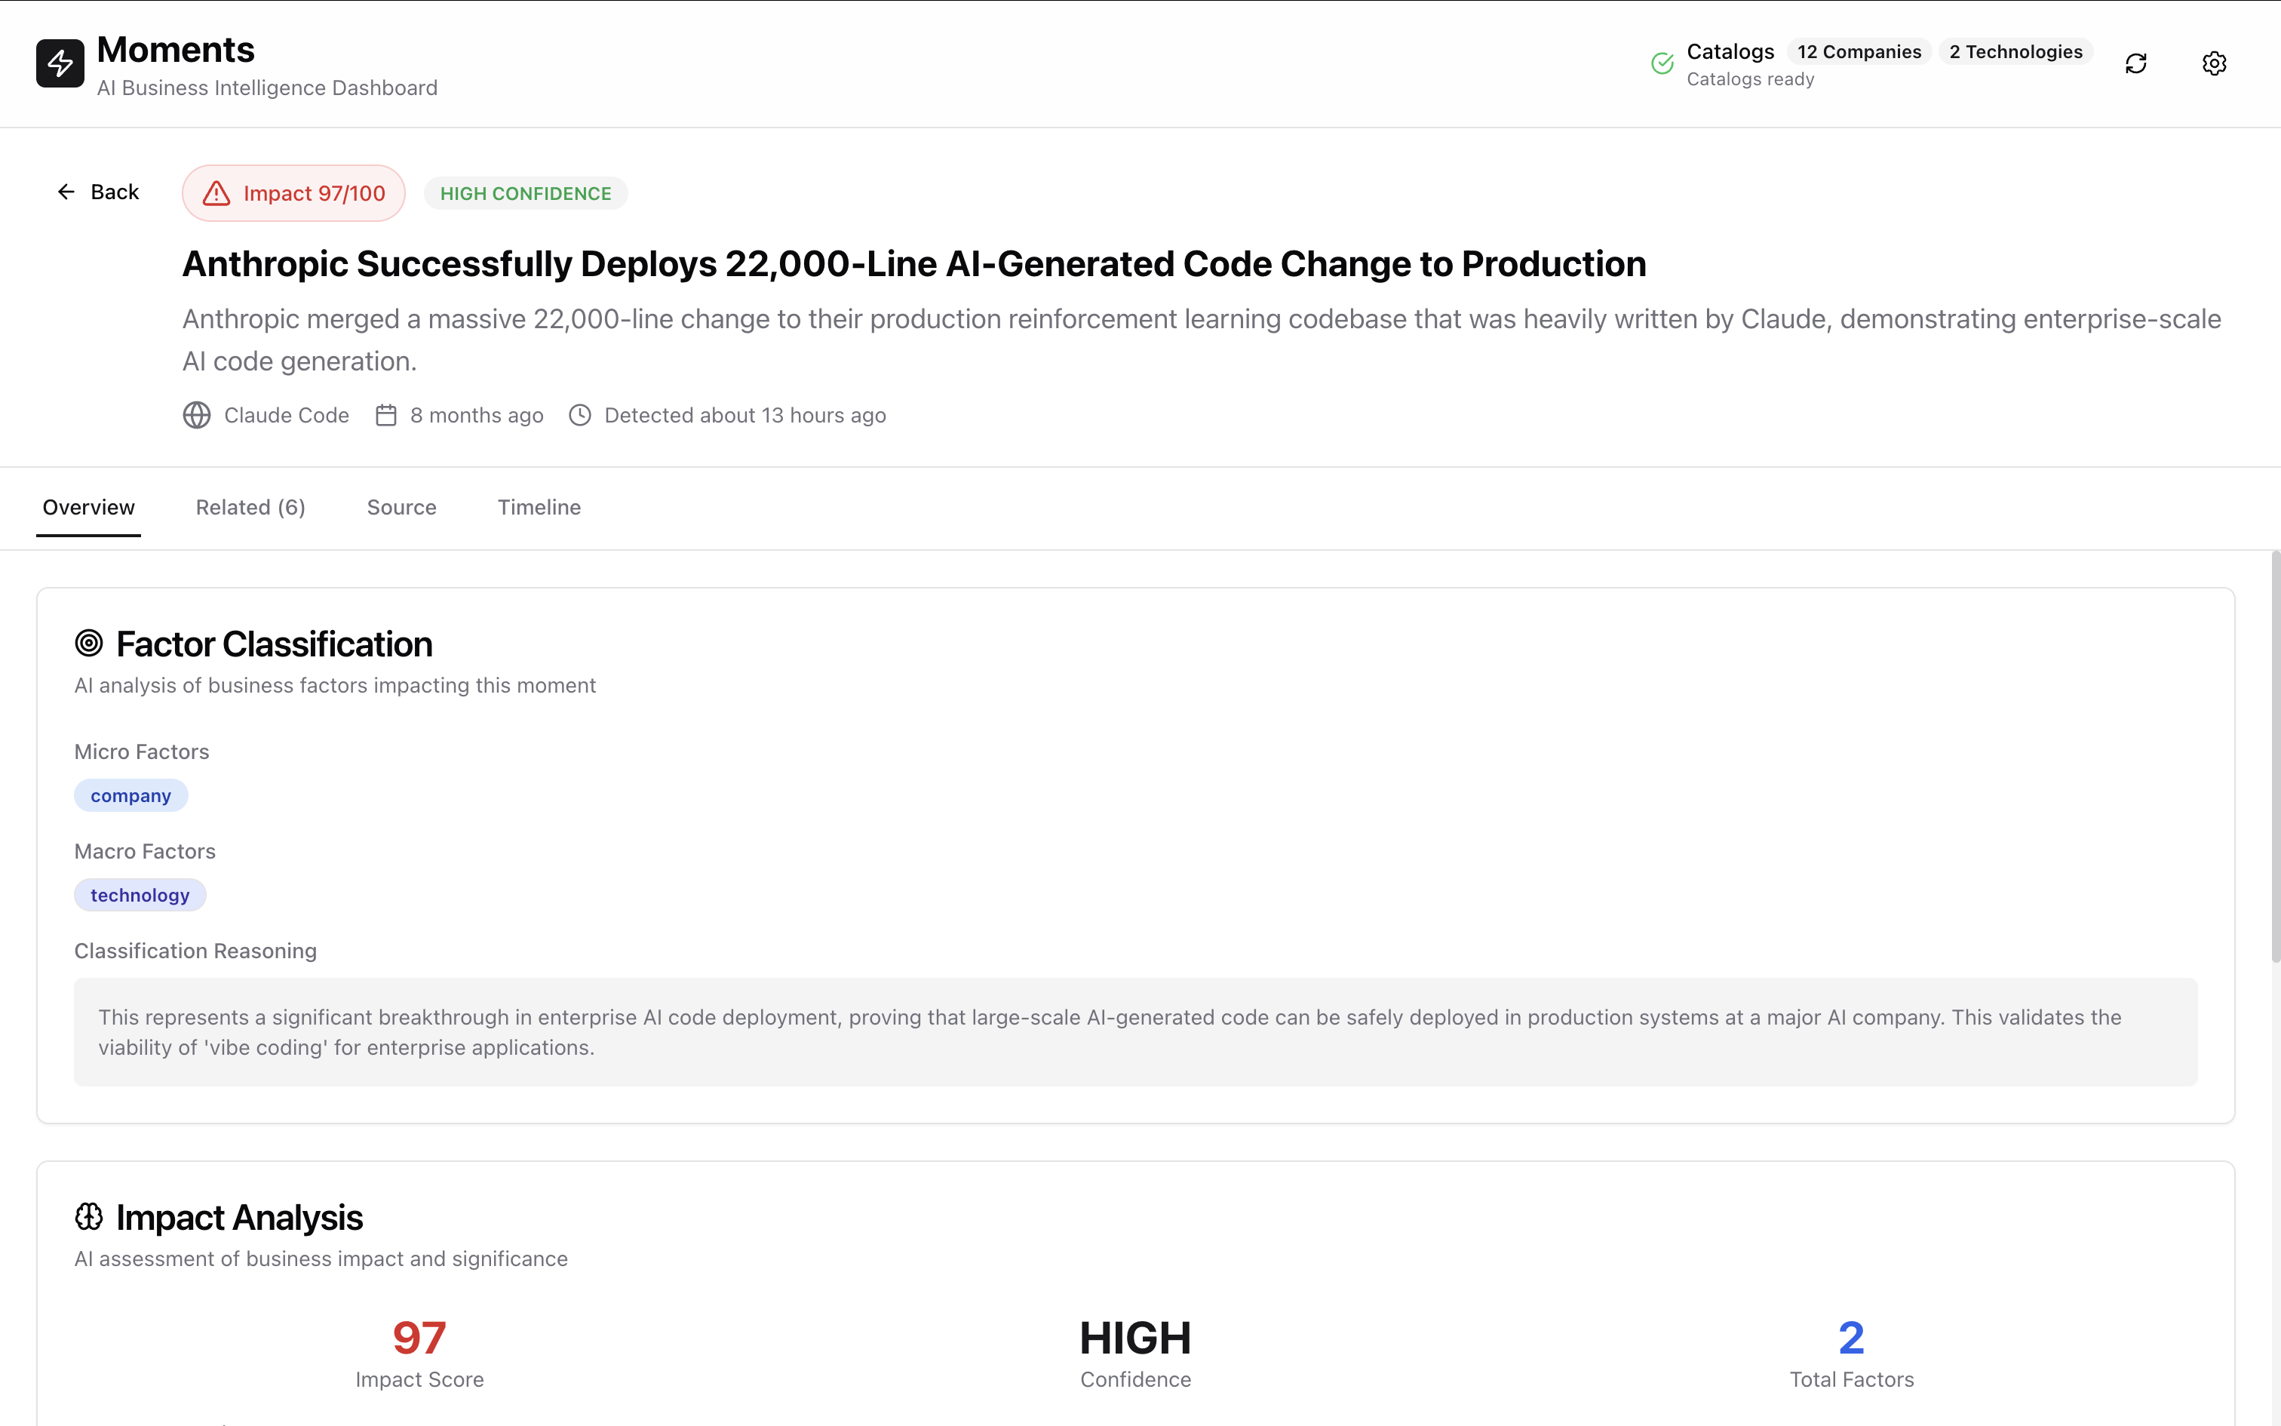2281x1426 pixels.
Task: Click the 2 Technologies badge
Action: point(2015,52)
